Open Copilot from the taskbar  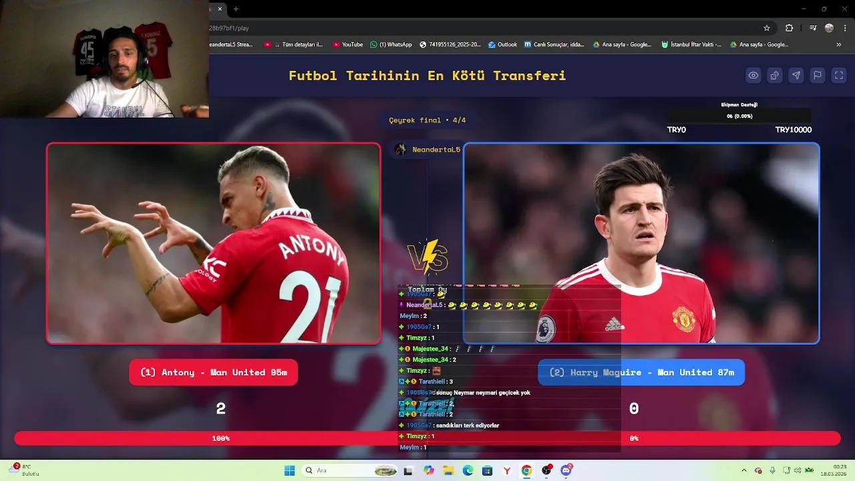(428, 470)
